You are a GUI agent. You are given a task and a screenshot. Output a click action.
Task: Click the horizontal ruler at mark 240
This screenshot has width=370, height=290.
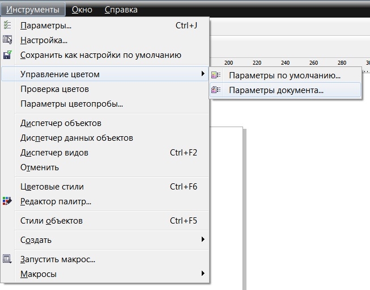point(286,63)
